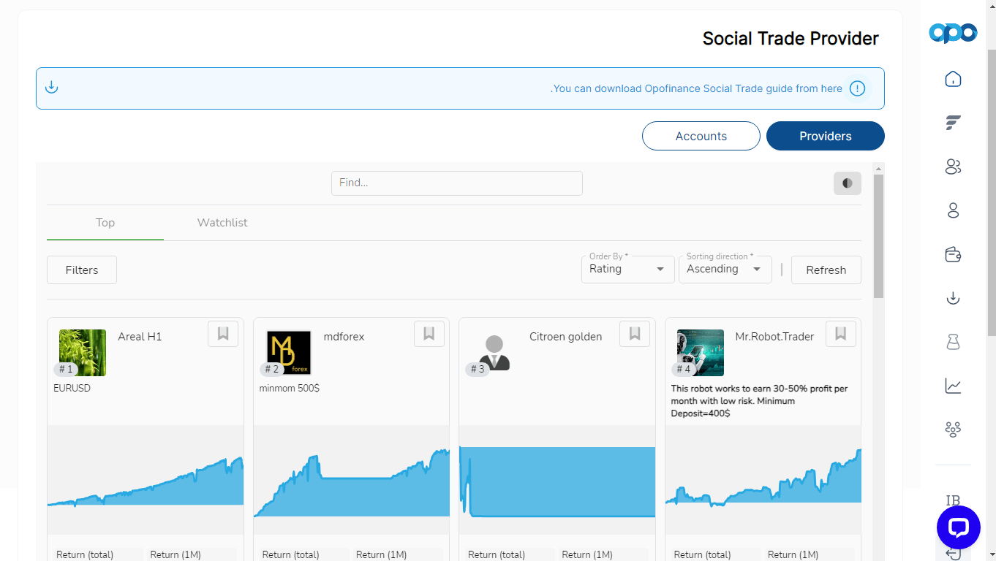The image size is (996, 561).
Task: Click the providers list vertical scrollbar
Action: point(879,235)
